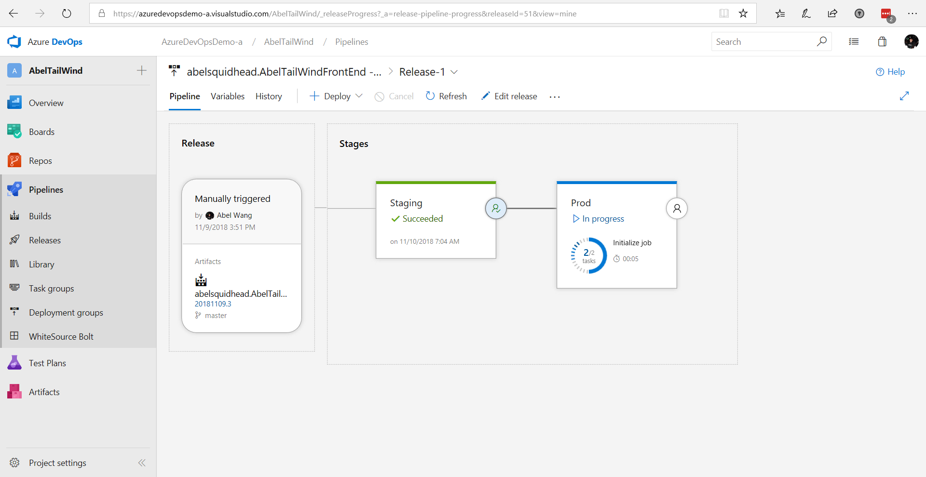Switch to the Variables tab

228,96
